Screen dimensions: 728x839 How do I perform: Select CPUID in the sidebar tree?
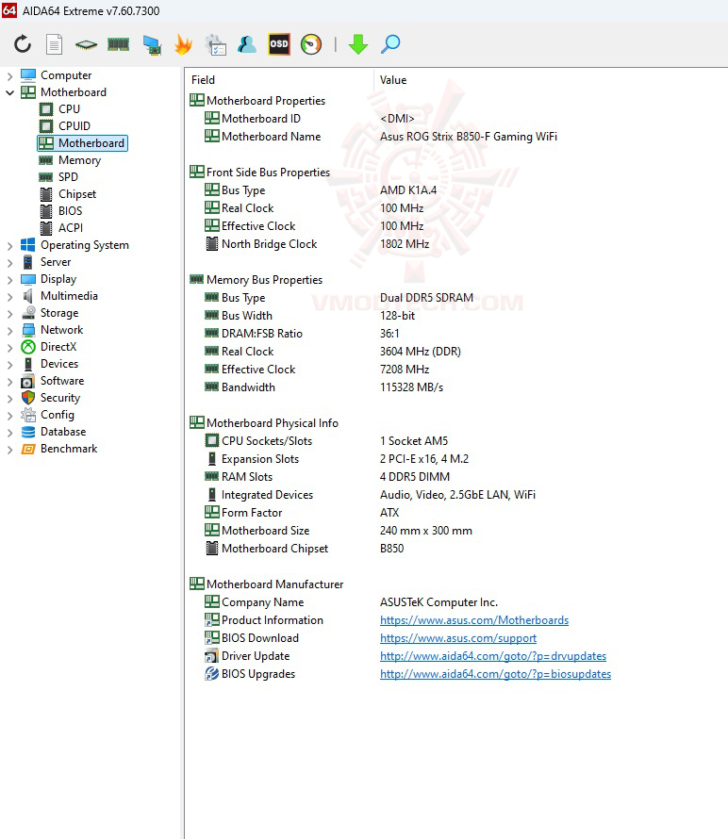(74, 126)
